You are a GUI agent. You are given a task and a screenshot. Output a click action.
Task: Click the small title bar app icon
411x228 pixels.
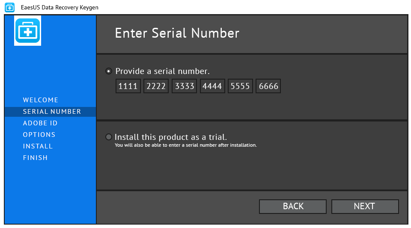coord(10,7)
